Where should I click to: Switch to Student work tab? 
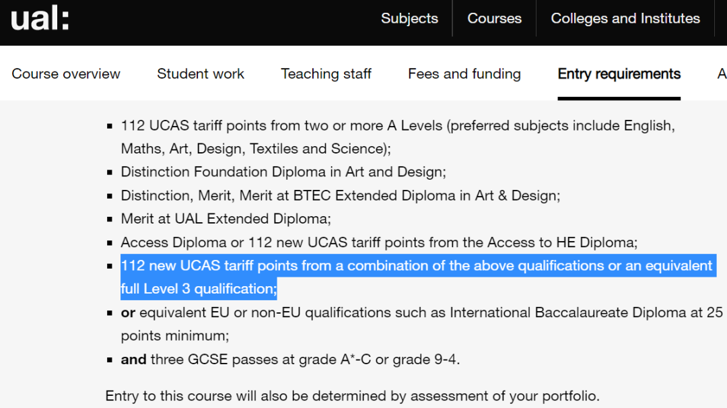tap(201, 73)
